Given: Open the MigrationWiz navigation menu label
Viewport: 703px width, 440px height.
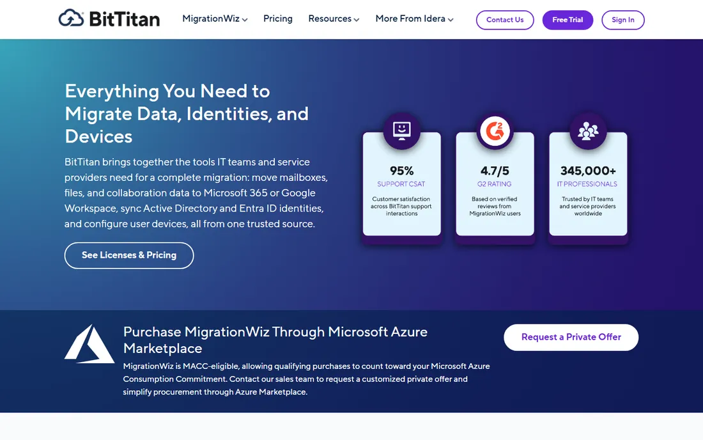Looking at the screenshot, I should [211, 19].
